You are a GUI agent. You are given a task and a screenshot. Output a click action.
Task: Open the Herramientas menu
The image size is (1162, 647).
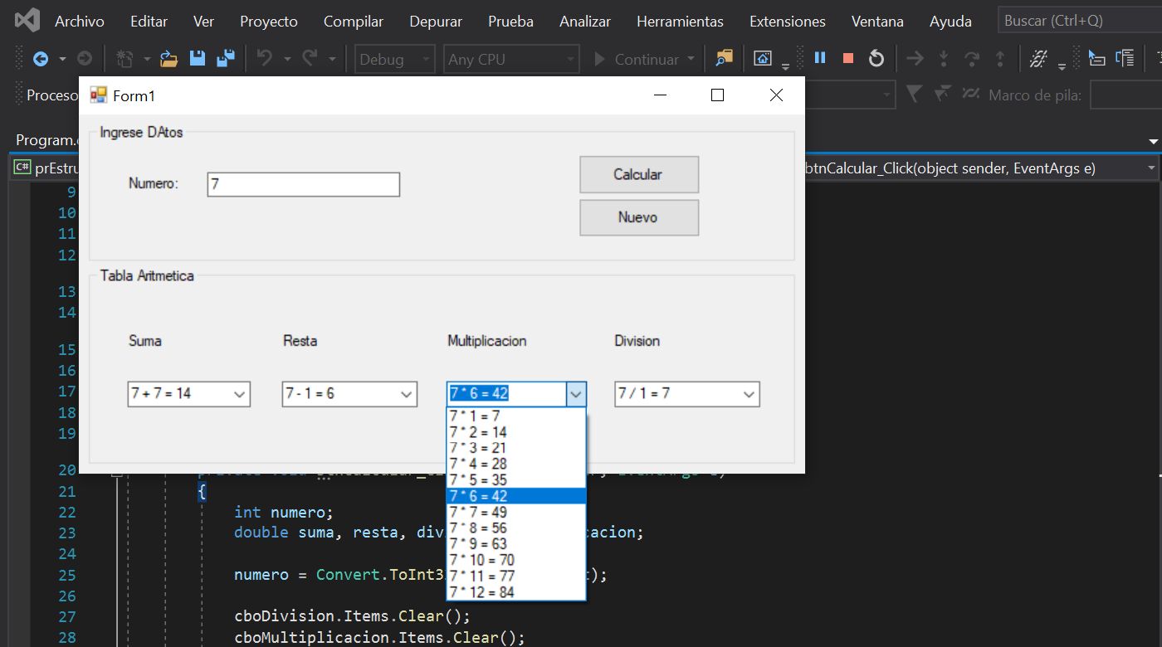click(x=680, y=21)
